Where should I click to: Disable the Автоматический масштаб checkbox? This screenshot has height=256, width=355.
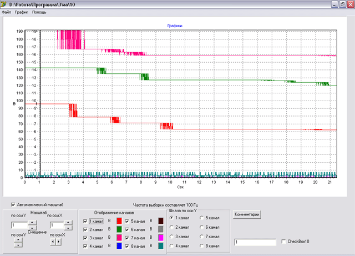click(x=14, y=204)
